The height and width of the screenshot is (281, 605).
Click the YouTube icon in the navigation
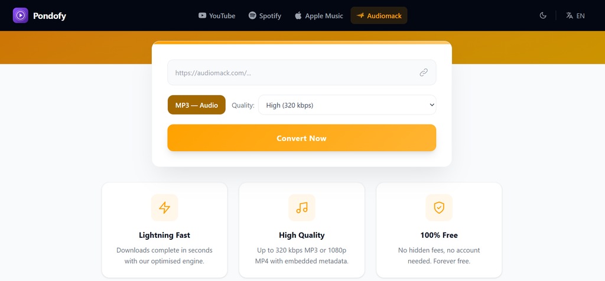point(202,15)
